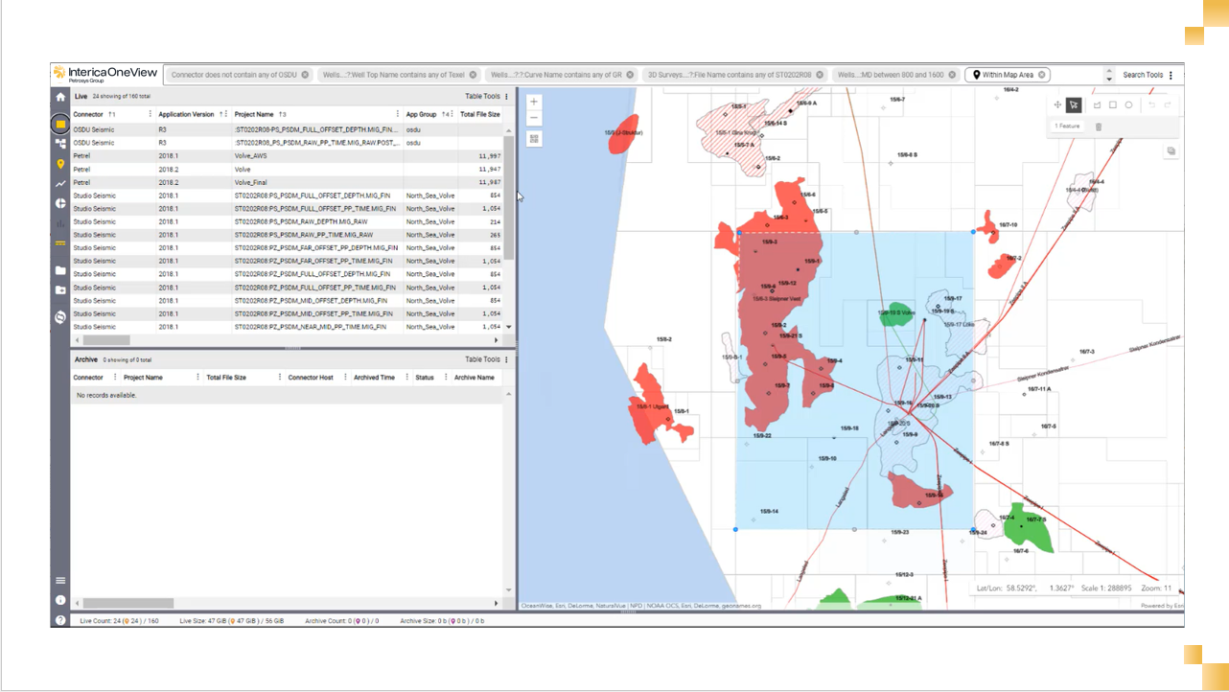Remove the 'Within Map Area' filter chip

point(1042,75)
